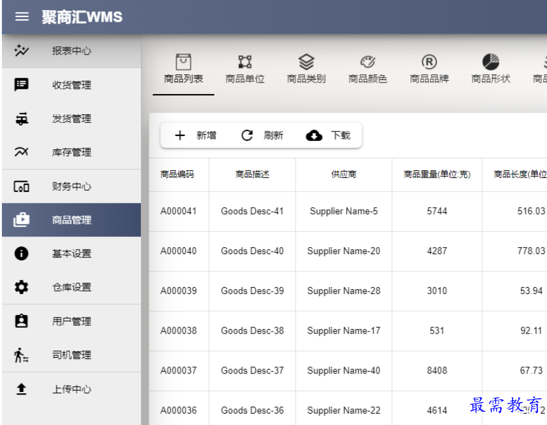Toggle the hamburger navigation menu
The image size is (547, 425).
click(x=22, y=17)
